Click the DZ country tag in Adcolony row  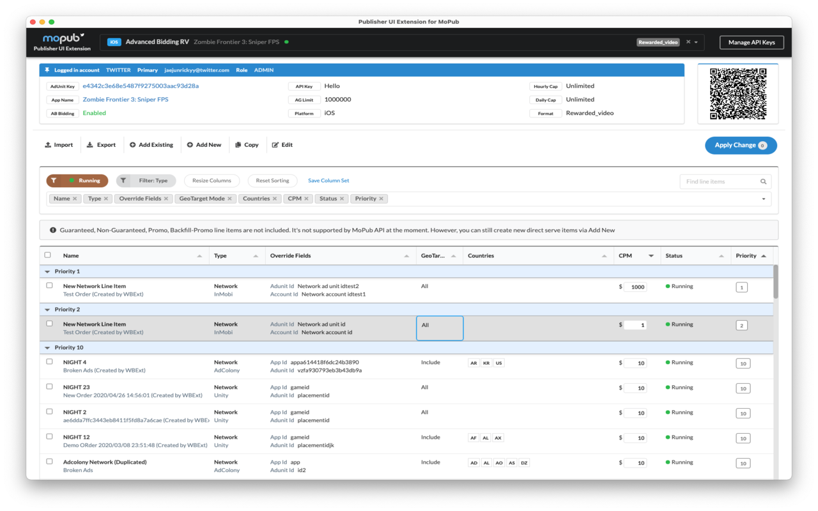[x=524, y=463]
